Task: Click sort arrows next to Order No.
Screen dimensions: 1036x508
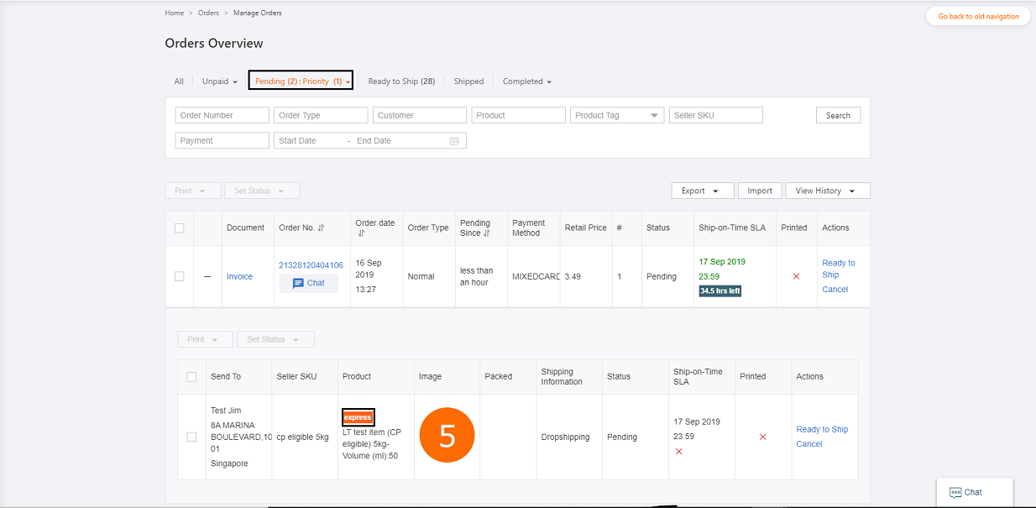Action: click(x=321, y=228)
